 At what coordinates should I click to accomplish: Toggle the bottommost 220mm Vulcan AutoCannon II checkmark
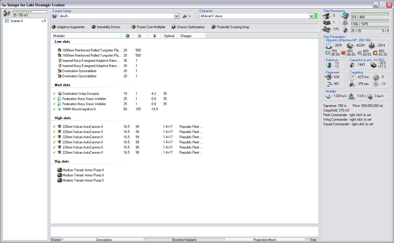[54, 153]
